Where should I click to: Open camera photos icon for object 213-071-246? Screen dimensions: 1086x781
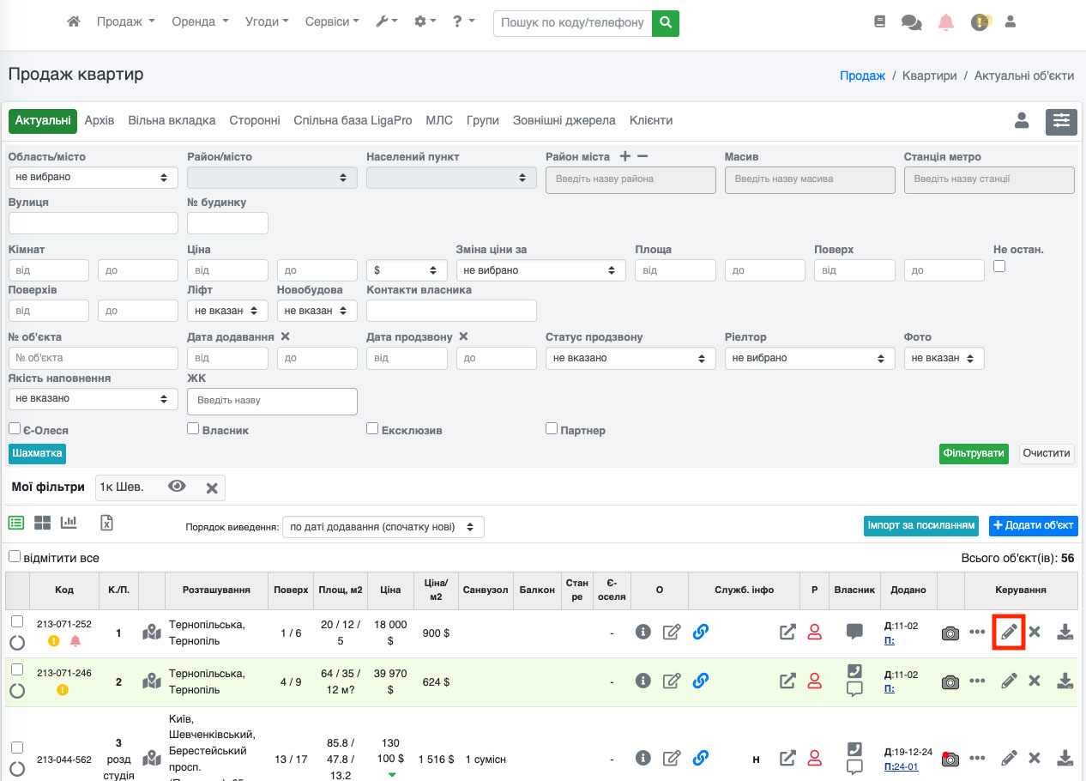click(950, 681)
